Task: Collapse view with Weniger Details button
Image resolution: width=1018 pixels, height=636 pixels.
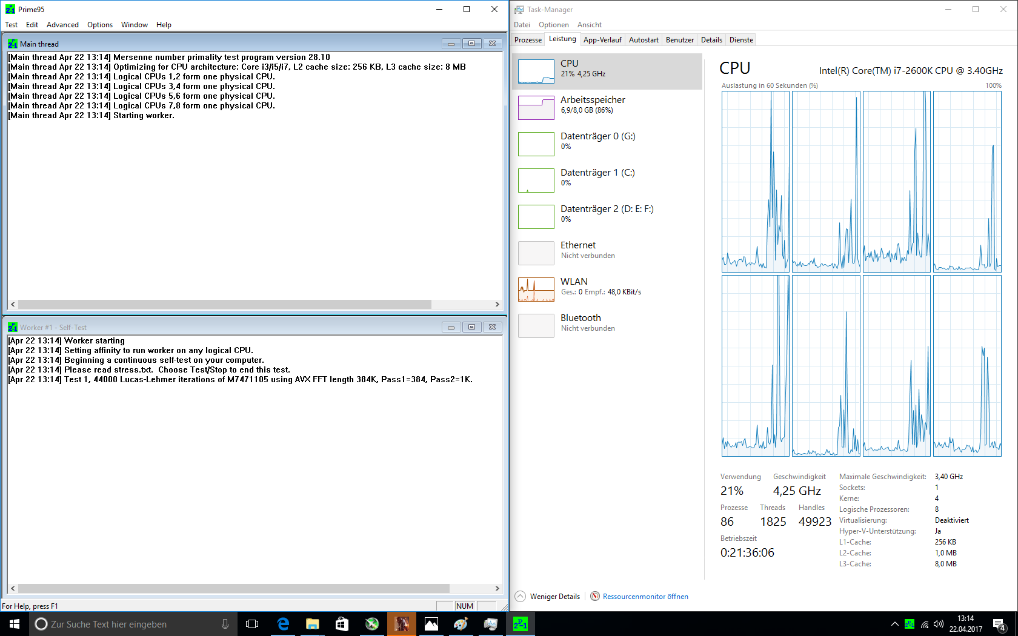Action: pos(548,597)
